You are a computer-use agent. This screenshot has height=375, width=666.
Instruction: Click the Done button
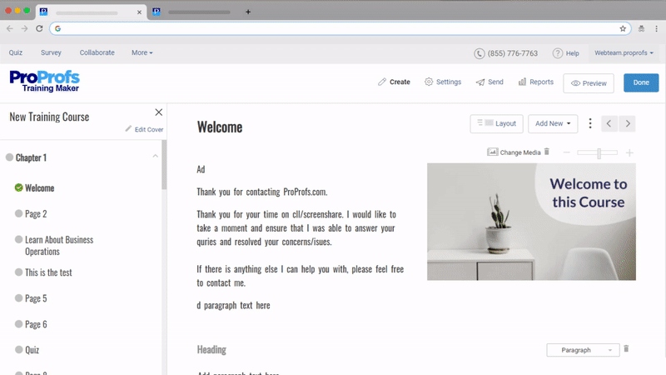coord(641,82)
